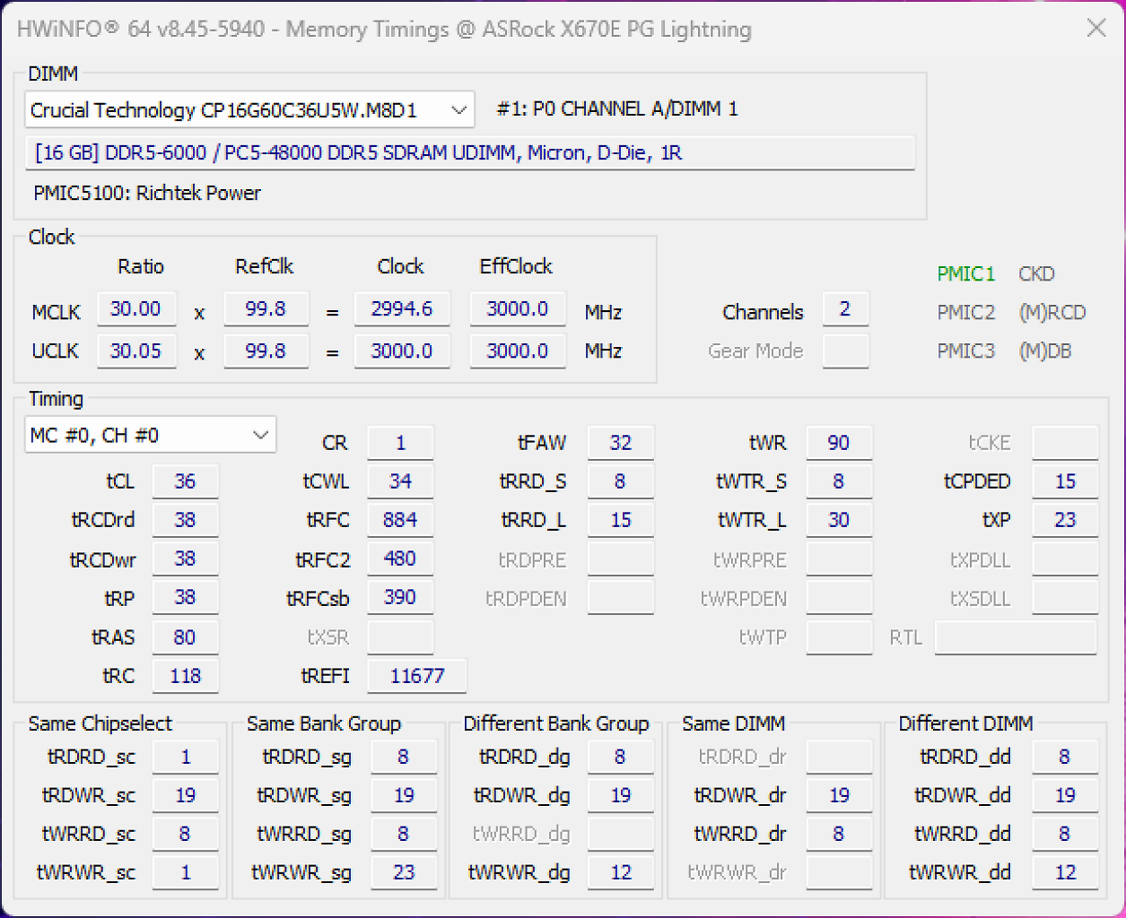Click the tWRWR_dd value 12
Viewport: 1126px width, 918px height.
pyautogui.click(x=1065, y=872)
